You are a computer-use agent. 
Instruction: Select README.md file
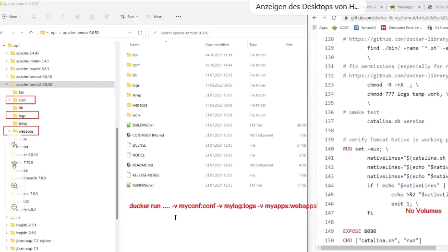pyautogui.click(x=143, y=165)
